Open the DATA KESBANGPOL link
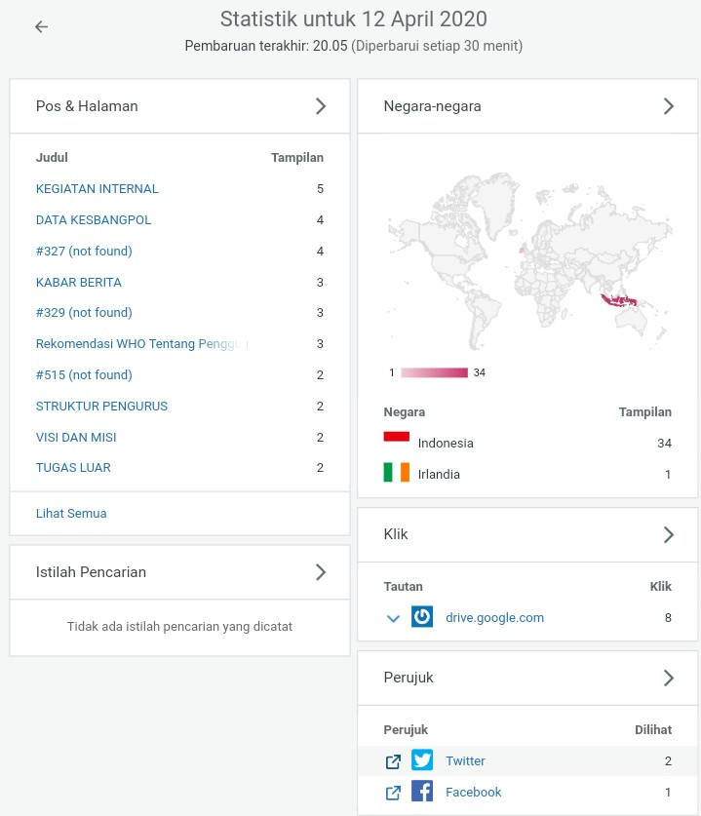This screenshot has width=701, height=816. (94, 220)
